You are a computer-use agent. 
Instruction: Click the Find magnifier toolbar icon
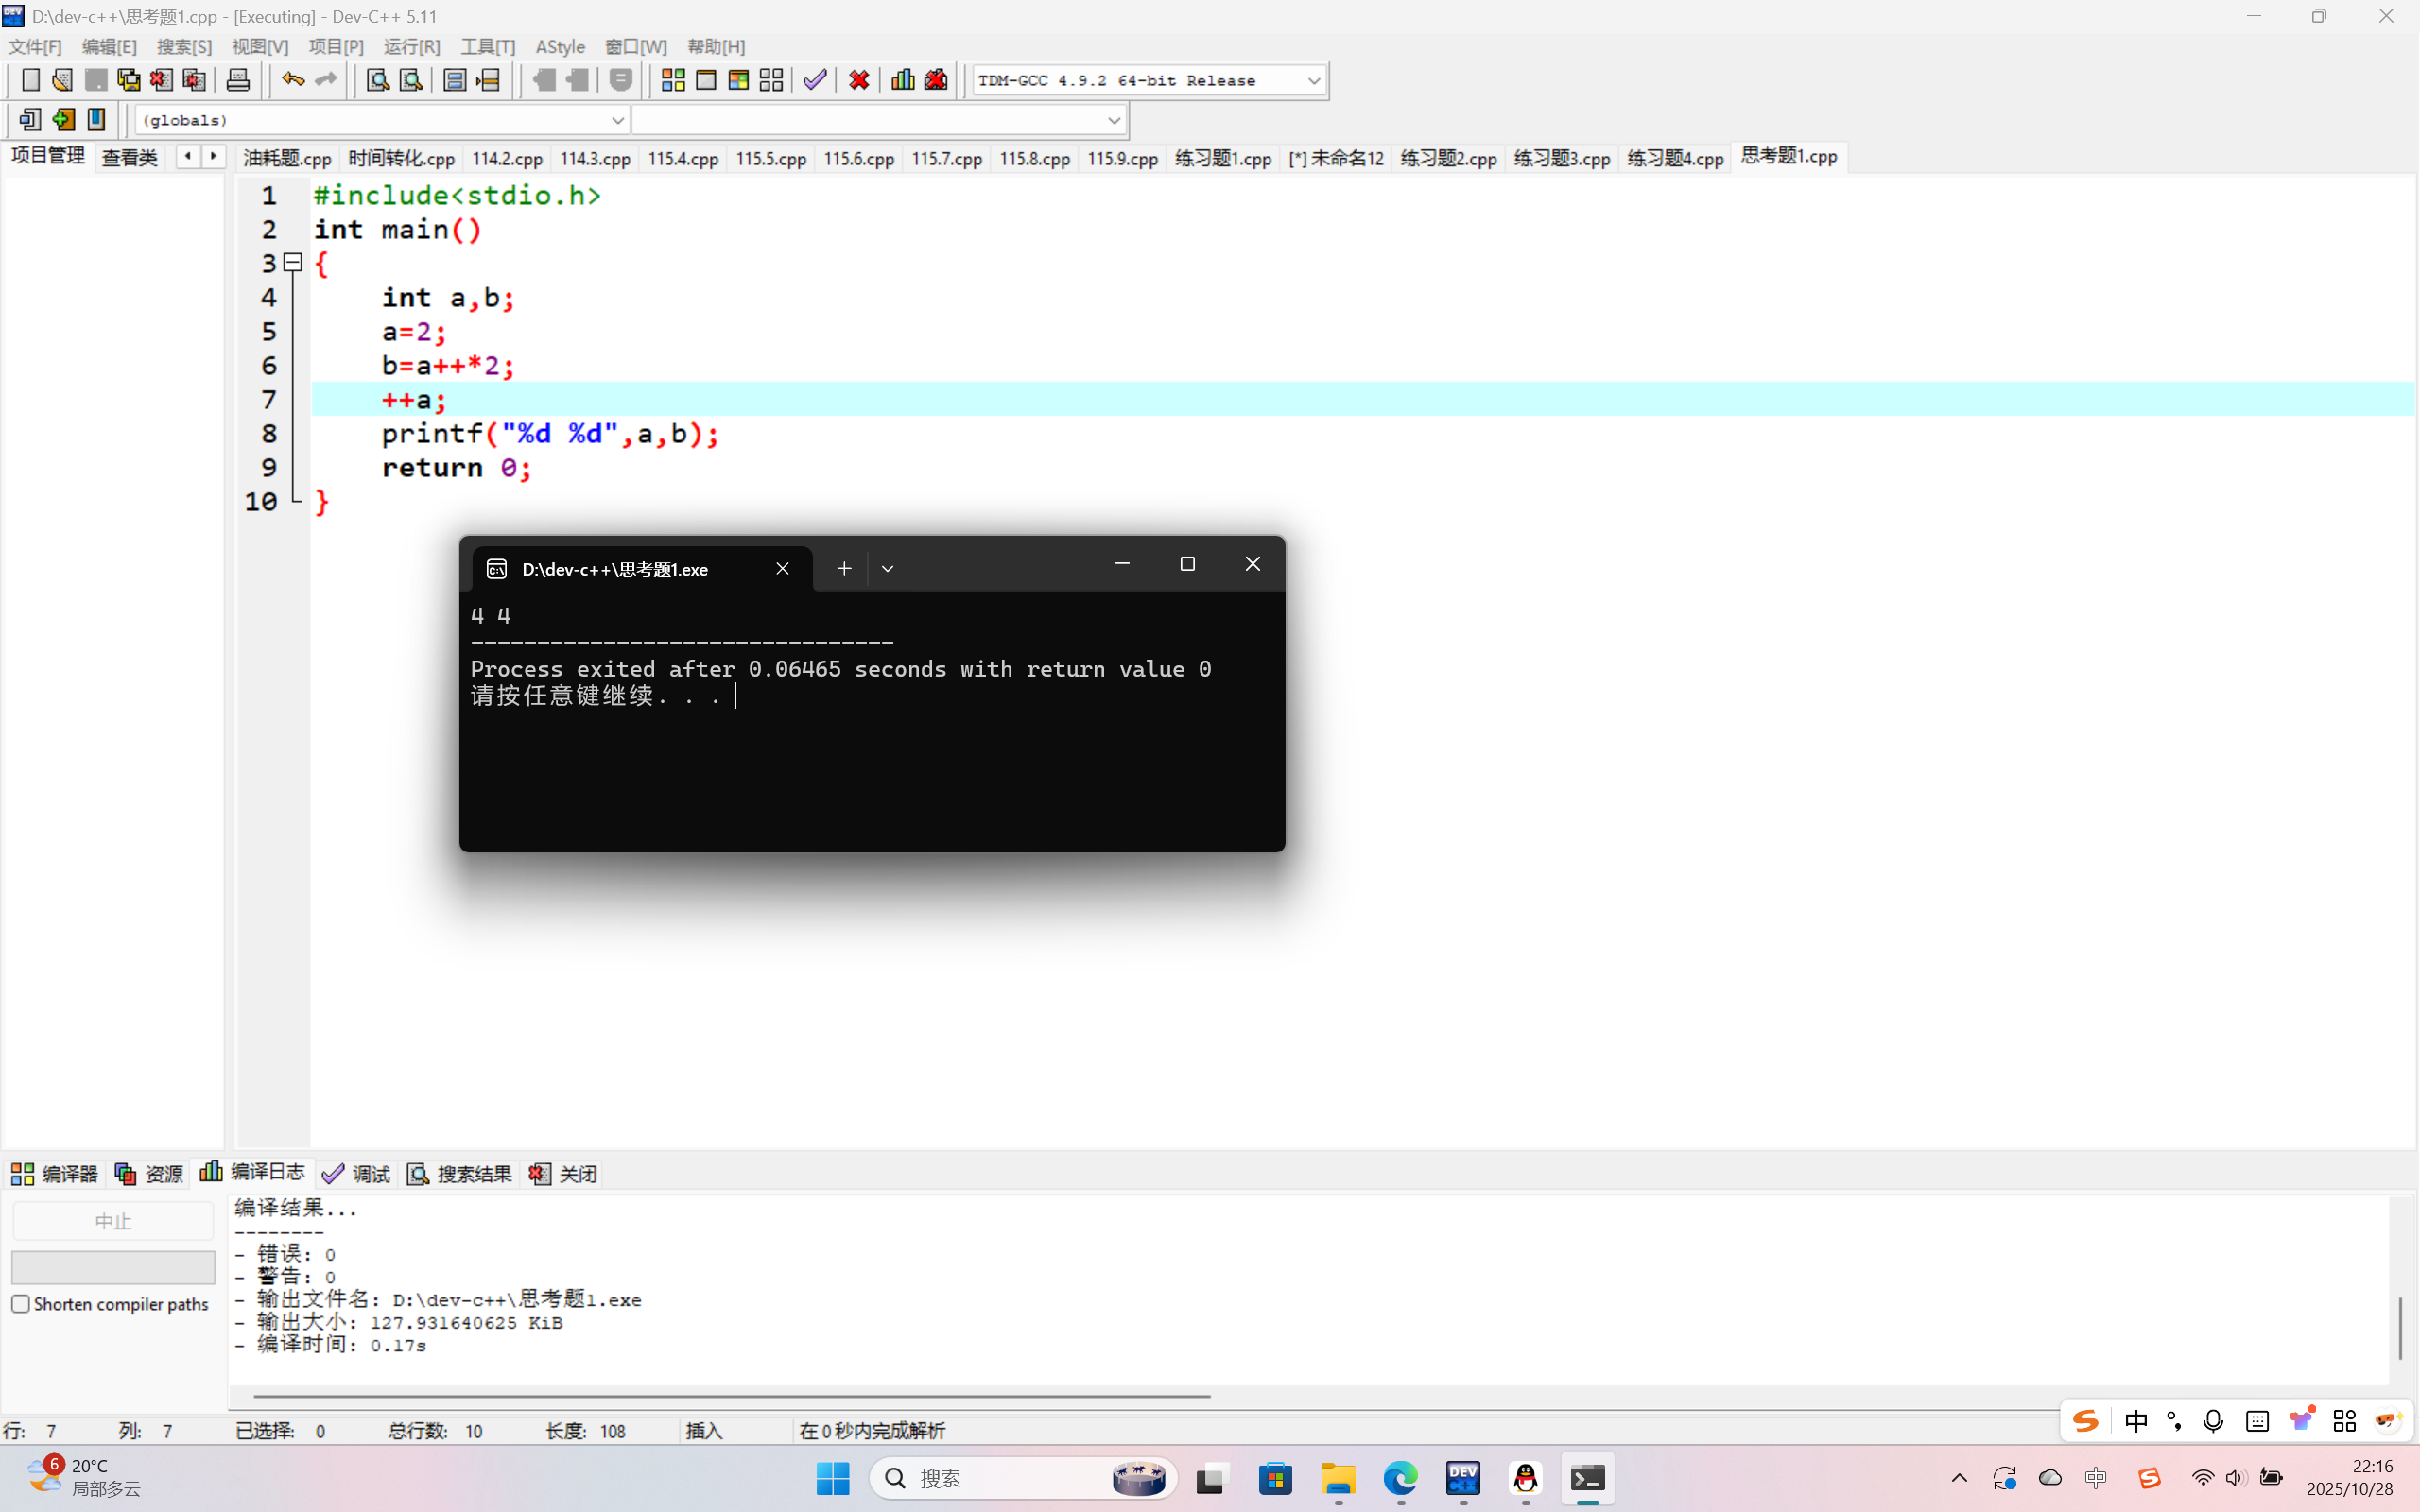[x=377, y=80]
